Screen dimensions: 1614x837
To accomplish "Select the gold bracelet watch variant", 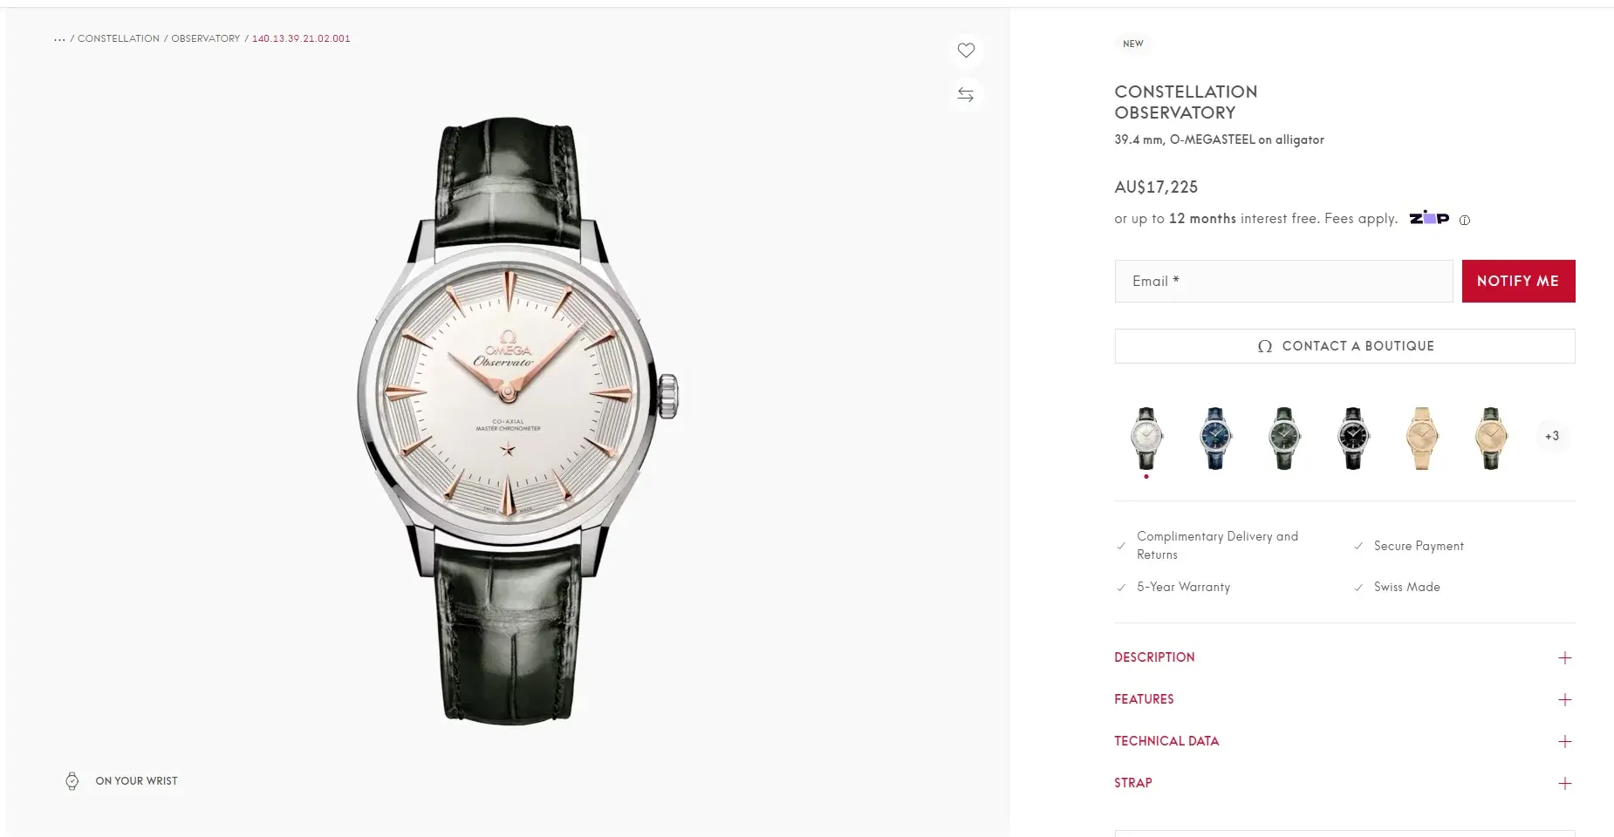I will [x=1422, y=438].
